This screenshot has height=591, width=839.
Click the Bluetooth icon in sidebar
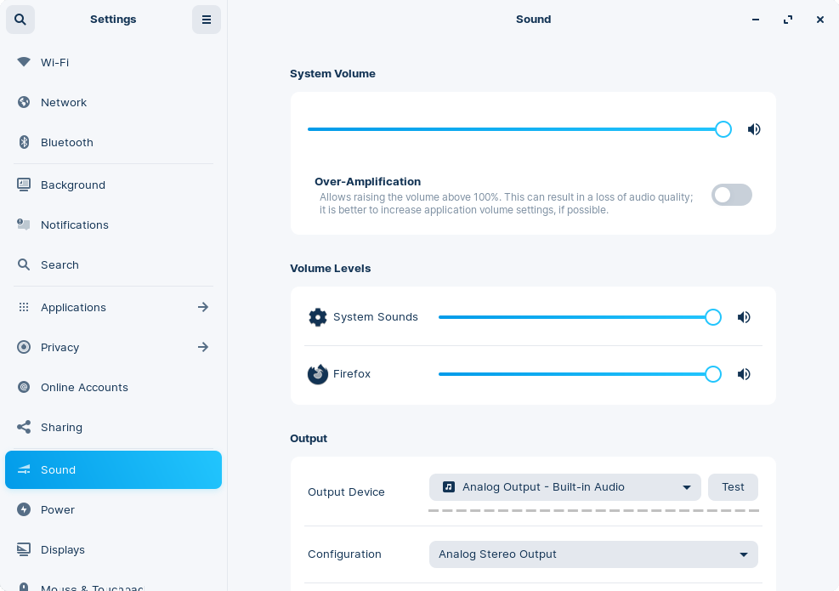[24, 142]
